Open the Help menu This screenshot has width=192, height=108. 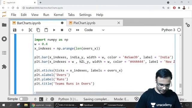[x=100, y=15]
